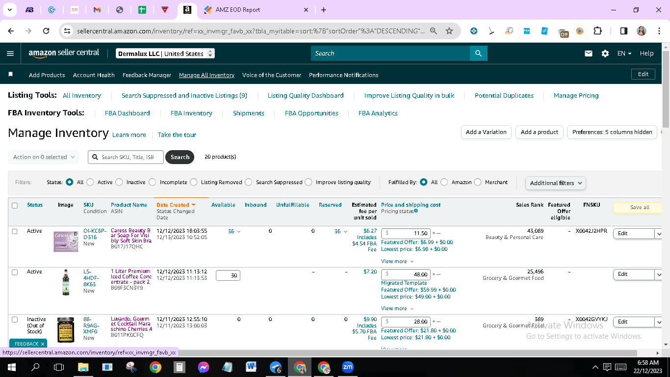Expand the Additional filters dropdown

click(x=555, y=183)
